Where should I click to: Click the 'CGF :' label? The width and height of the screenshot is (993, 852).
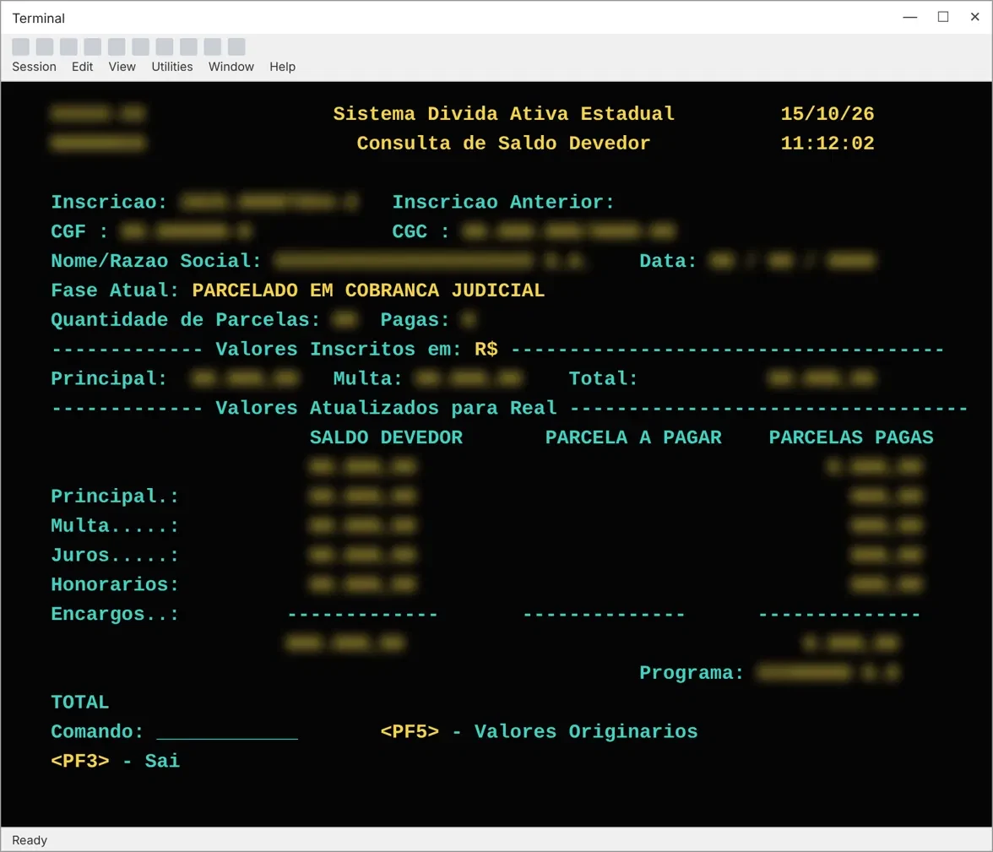pyautogui.click(x=79, y=231)
